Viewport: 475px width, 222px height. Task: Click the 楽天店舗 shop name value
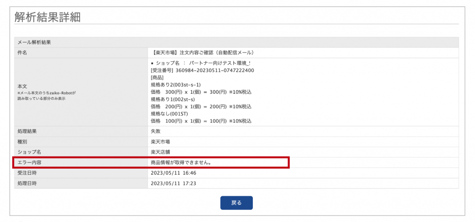coord(160,152)
